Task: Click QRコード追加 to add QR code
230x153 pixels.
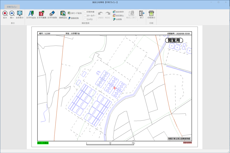Action: coord(75,13)
